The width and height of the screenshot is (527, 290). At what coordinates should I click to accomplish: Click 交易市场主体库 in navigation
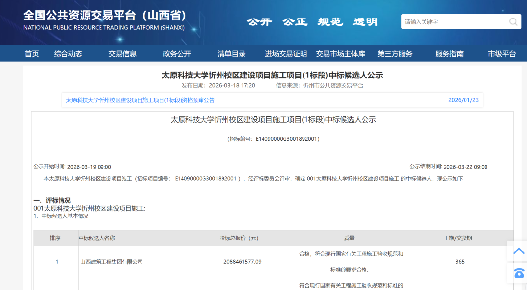click(x=342, y=54)
